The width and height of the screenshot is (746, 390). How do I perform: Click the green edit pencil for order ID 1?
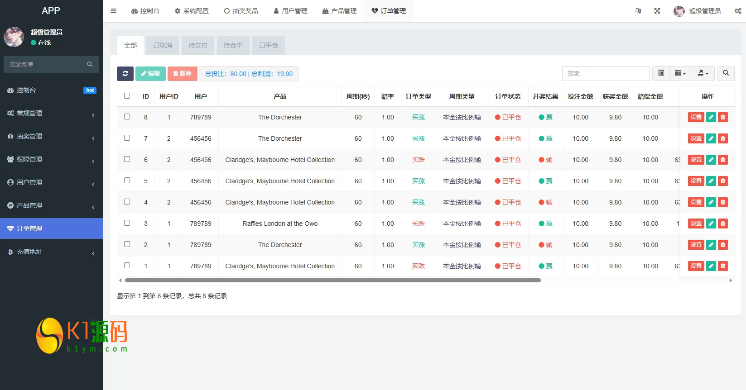click(711, 266)
